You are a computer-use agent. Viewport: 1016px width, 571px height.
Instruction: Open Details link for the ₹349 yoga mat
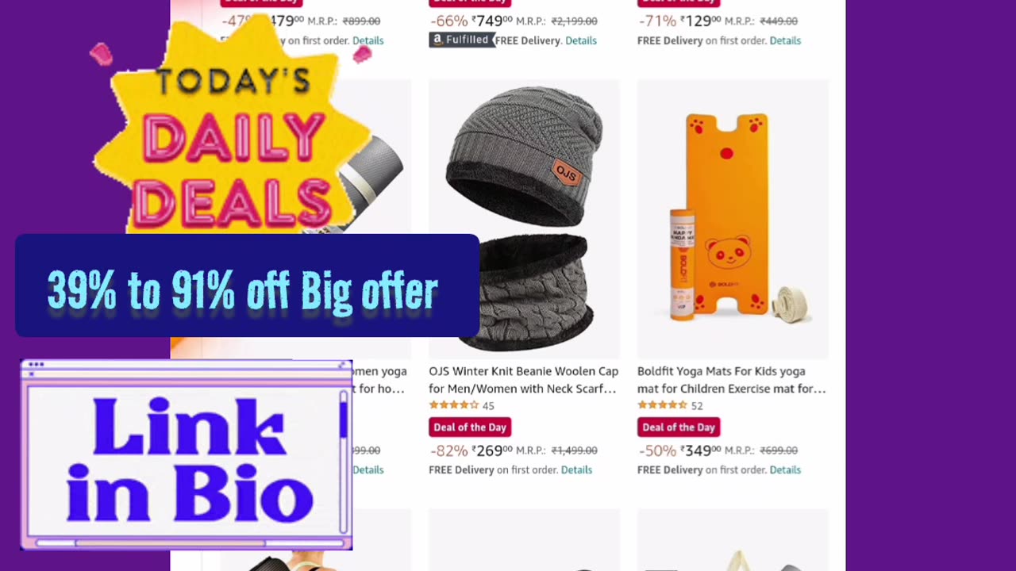(785, 469)
